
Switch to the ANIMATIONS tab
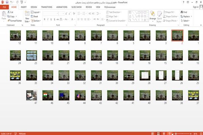click(x=62, y=7)
